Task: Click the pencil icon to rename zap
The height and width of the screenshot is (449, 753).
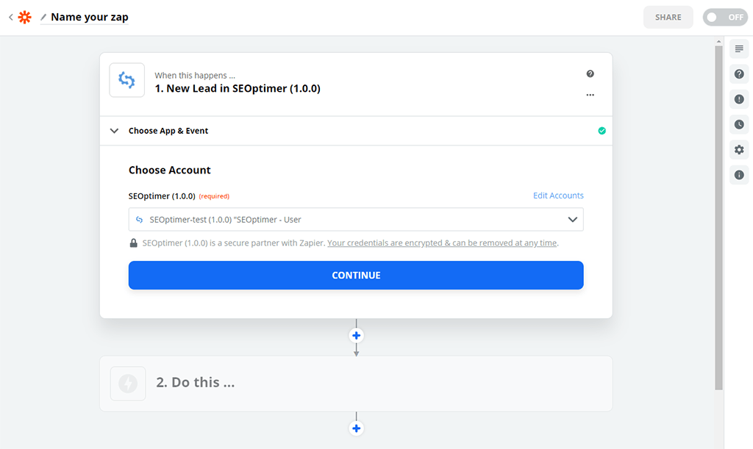Action: pyautogui.click(x=43, y=17)
